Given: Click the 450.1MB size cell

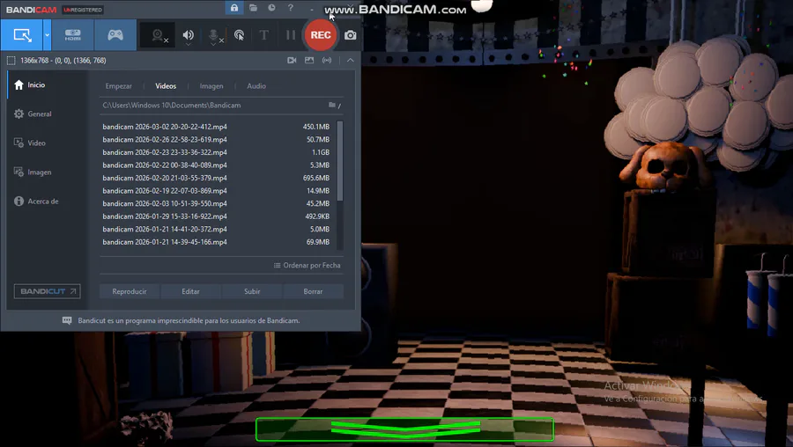Looking at the screenshot, I should 316,127.
